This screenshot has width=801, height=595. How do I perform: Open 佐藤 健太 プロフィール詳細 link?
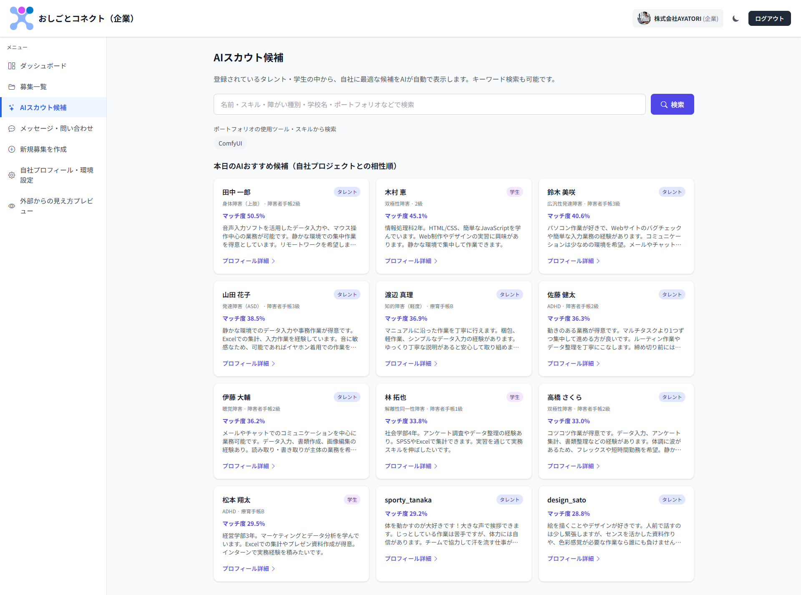574,364
